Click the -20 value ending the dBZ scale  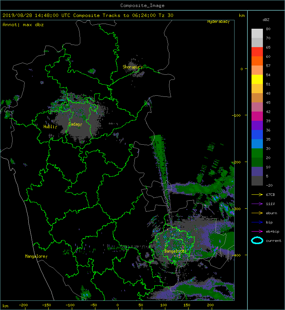(x=269, y=186)
